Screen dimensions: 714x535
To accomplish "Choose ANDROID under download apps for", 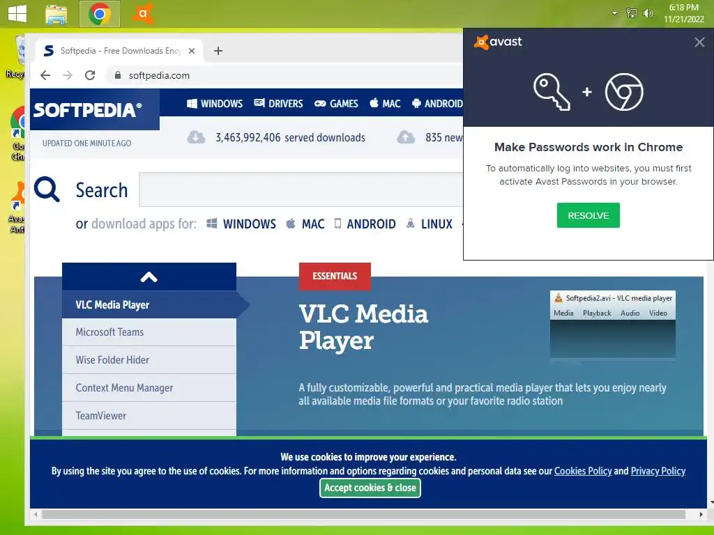I will click(365, 224).
